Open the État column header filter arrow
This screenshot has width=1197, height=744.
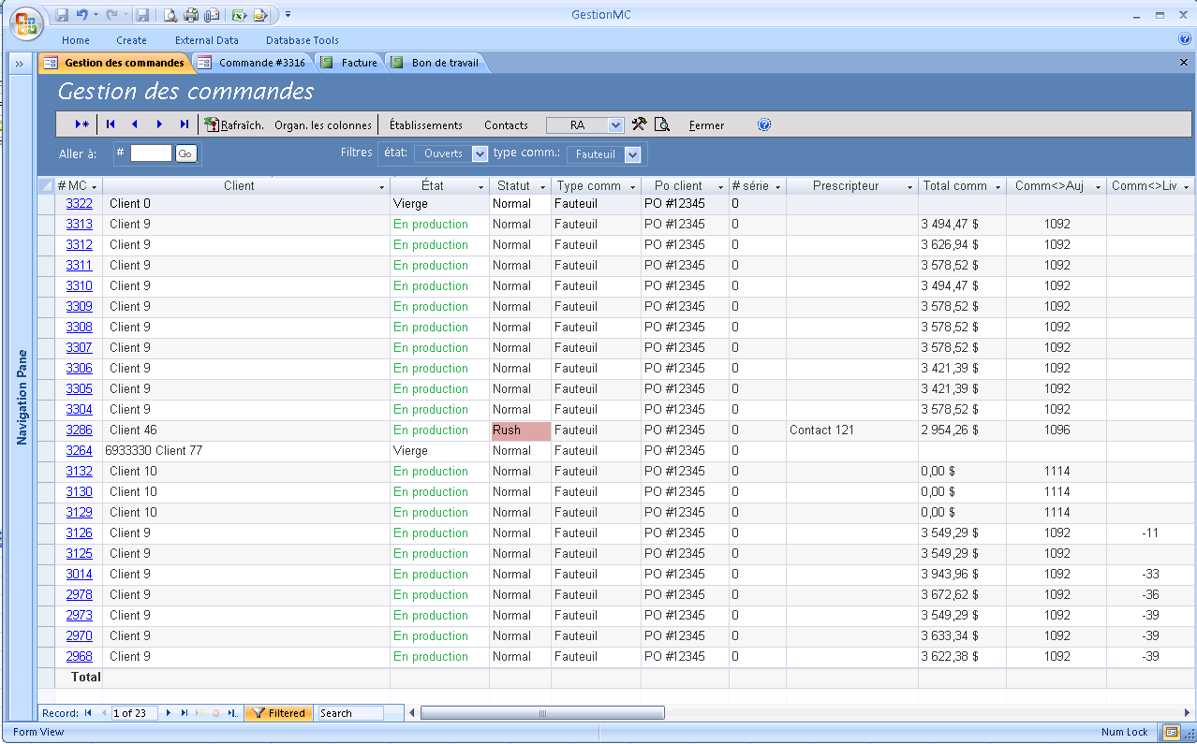coord(481,187)
